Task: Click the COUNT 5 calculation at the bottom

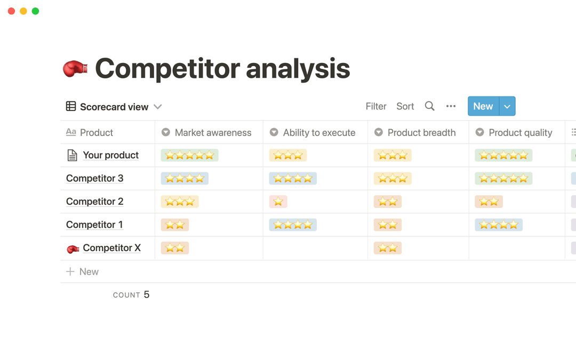Action: [x=131, y=294]
